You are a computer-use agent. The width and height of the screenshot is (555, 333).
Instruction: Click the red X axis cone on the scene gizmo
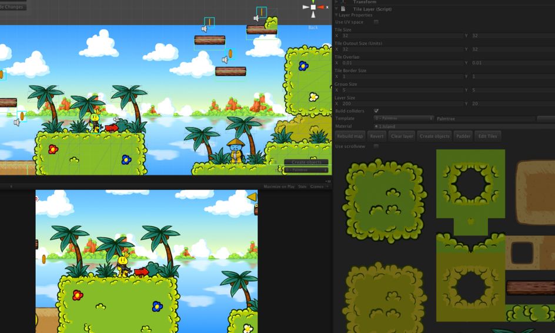pyautogui.click(x=320, y=7)
